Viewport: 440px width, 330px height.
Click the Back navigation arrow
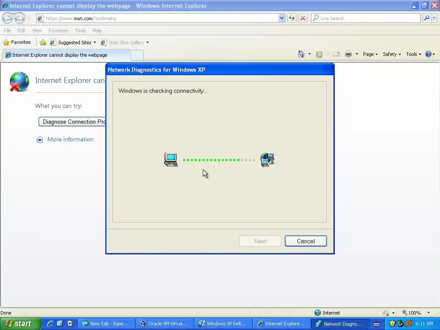click(7, 18)
